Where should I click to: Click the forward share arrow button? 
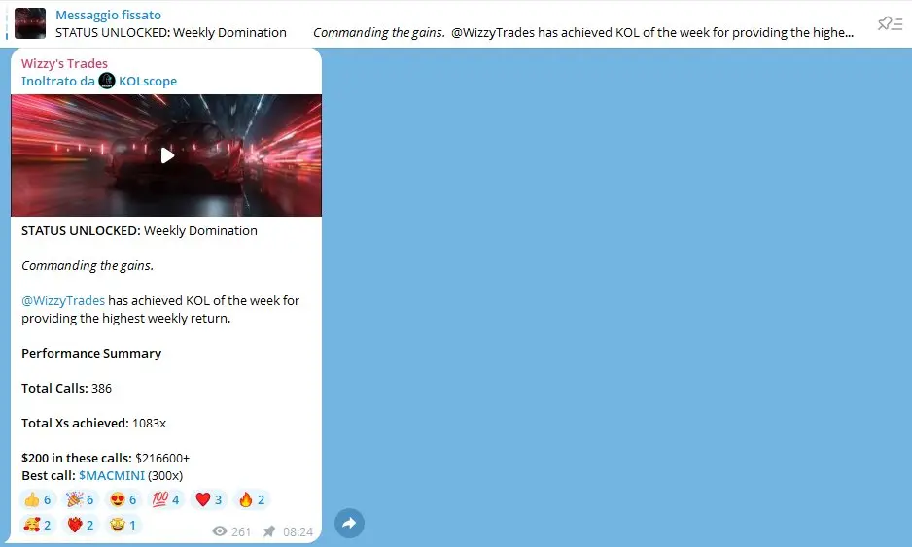[x=349, y=523]
